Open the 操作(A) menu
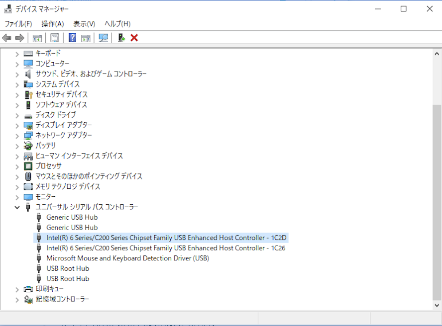Screen dimensions: 442x326 point(53,24)
